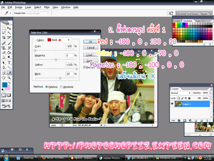This screenshot has height=161, width=214.
Task: Reset default foreground and background colors
Action: [x=3, y=90]
